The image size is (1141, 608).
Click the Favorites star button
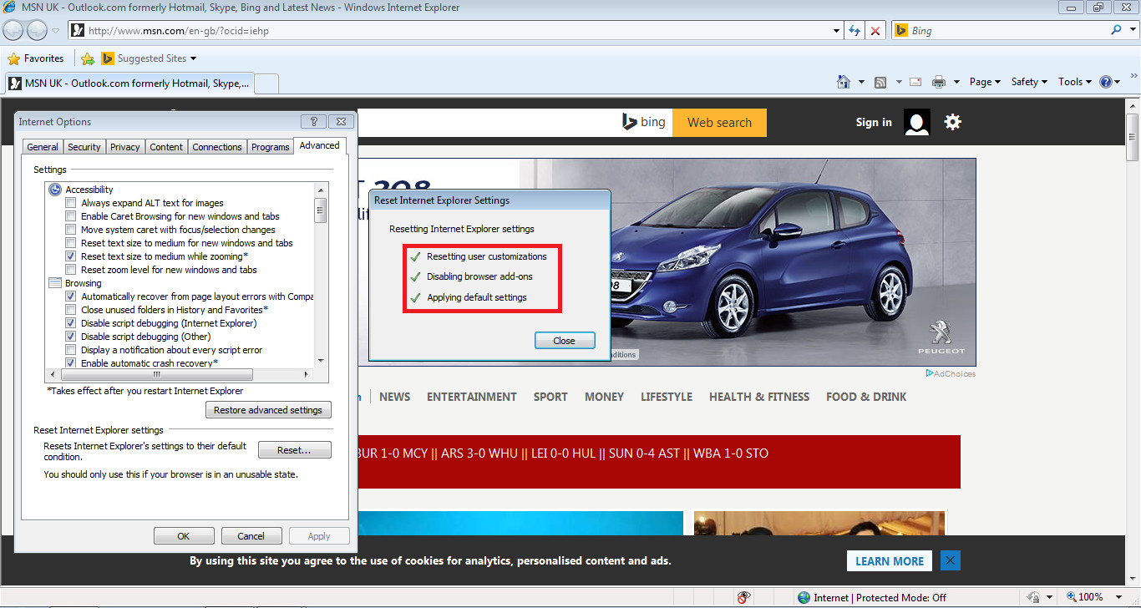[35, 58]
